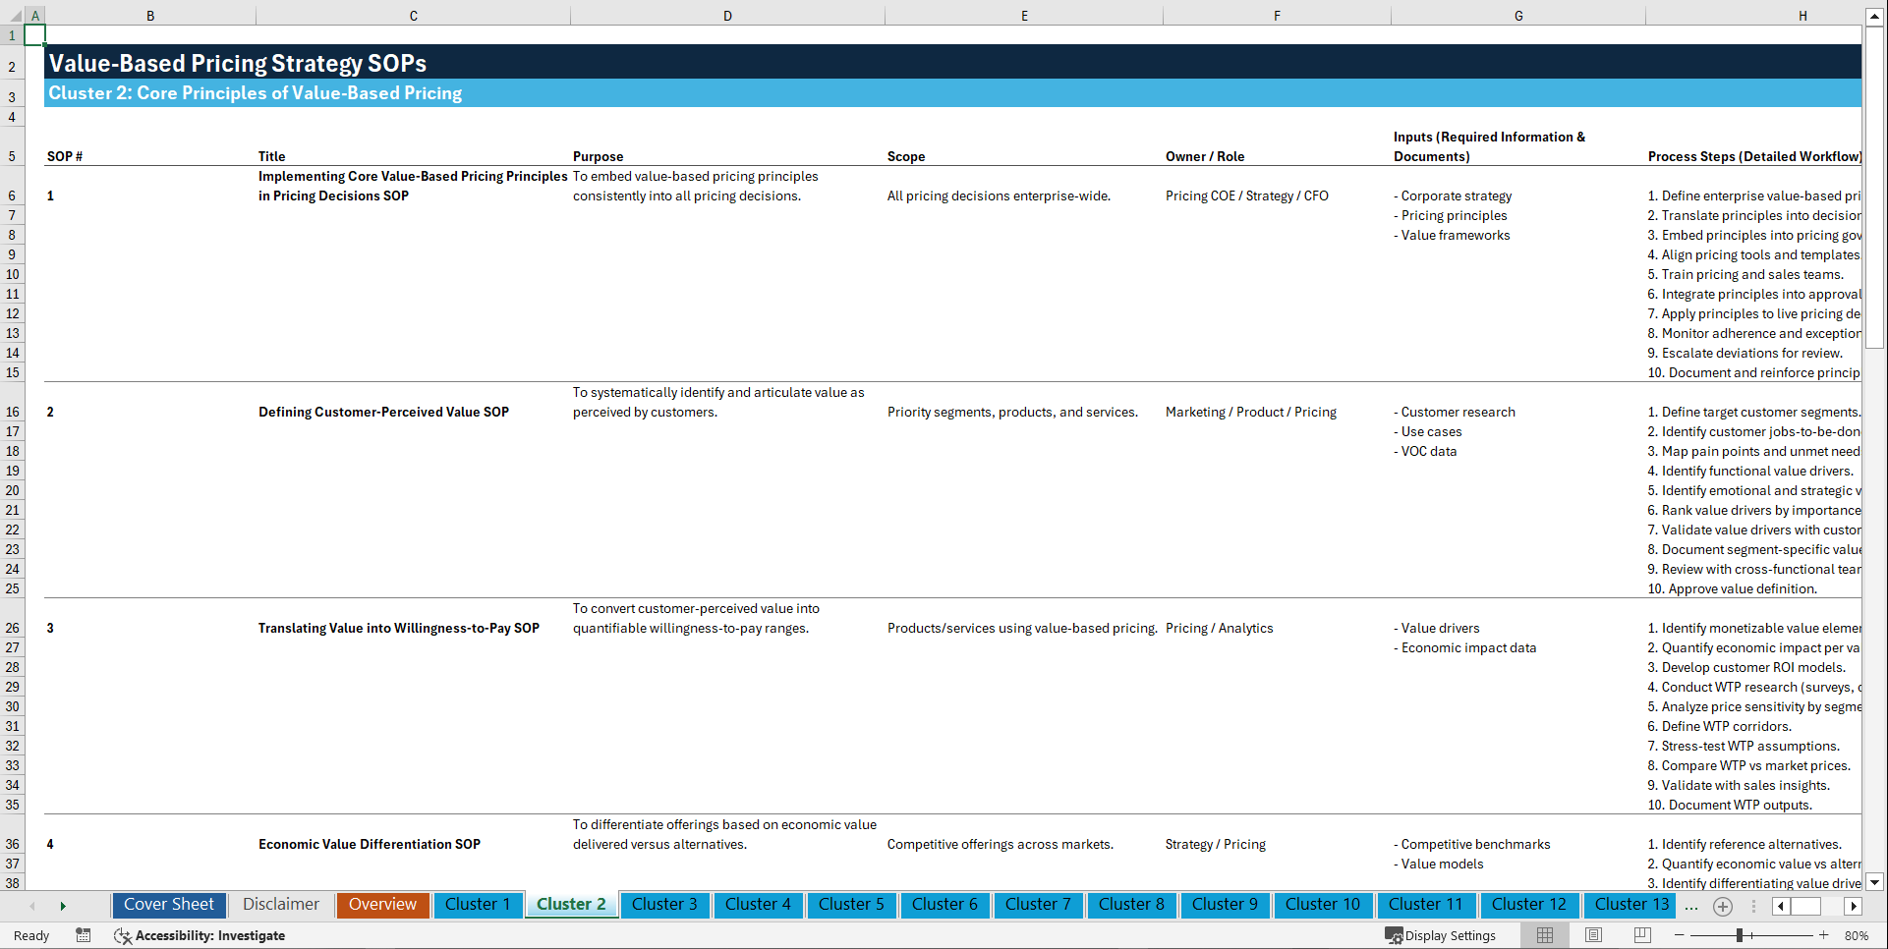The width and height of the screenshot is (1888, 949).
Task: Open the New Sheet plus icon
Action: 1722,906
